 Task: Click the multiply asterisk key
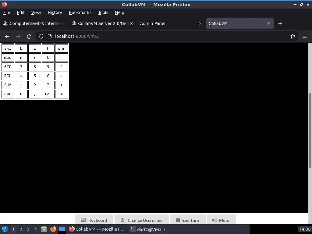62,67
